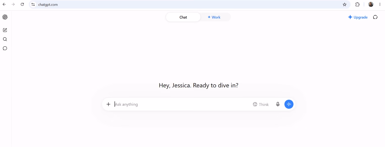Click the chatgpt.com address bar URL

click(x=48, y=5)
